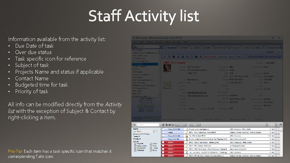Viewport: 290px width, 163px height.
Task: Click the red overdue date cell of 'Missing Info' row
Action: click(x=172, y=142)
